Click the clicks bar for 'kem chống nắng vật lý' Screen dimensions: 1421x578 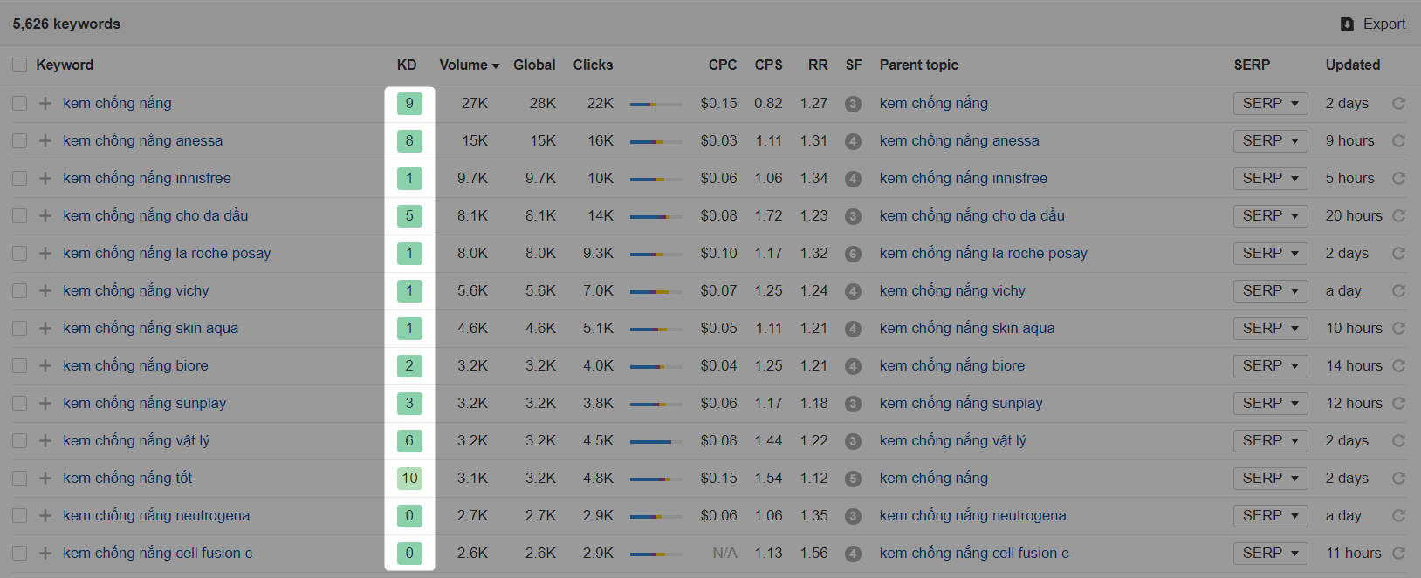[x=656, y=441]
